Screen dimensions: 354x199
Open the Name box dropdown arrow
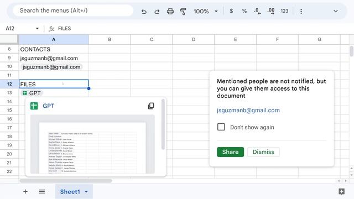(x=37, y=28)
